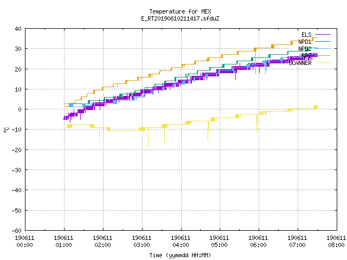
Task: Click the ELS legend label
Action: [306, 35]
